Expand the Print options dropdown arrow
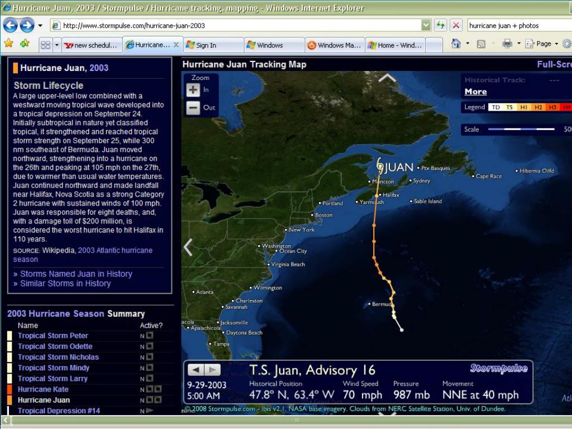This screenshot has height=429, width=572. [x=519, y=44]
